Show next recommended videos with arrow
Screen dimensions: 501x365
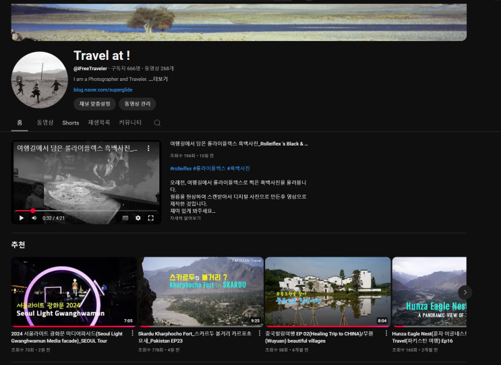(x=465, y=292)
